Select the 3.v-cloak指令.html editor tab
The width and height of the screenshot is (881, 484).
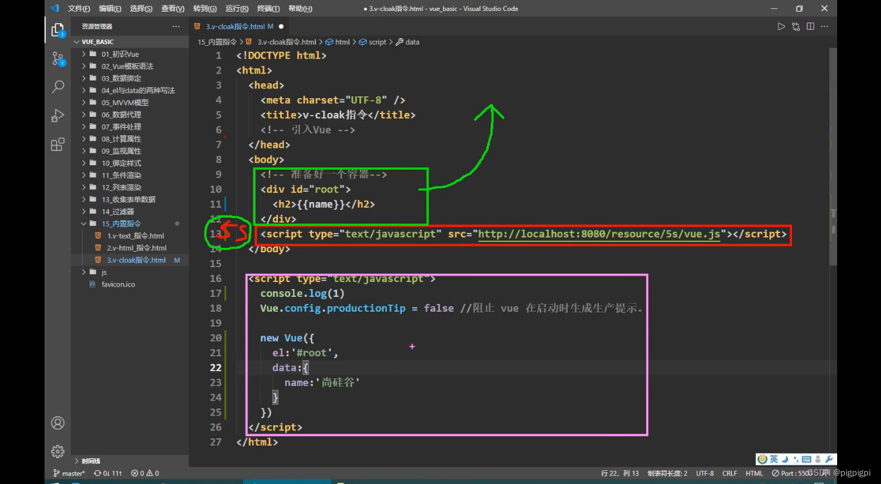(240, 26)
